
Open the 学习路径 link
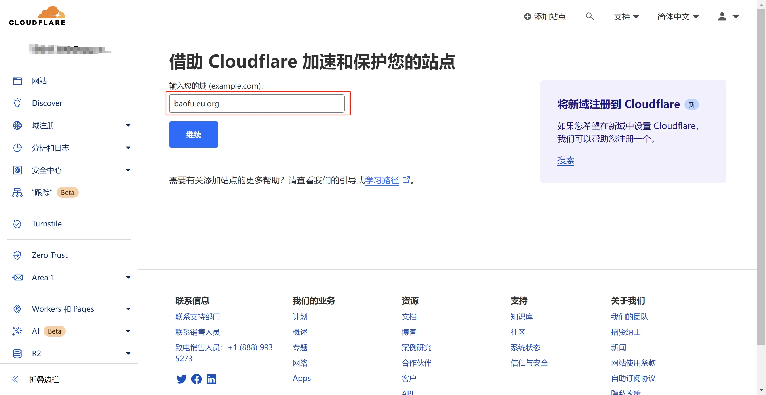pyautogui.click(x=382, y=180)
